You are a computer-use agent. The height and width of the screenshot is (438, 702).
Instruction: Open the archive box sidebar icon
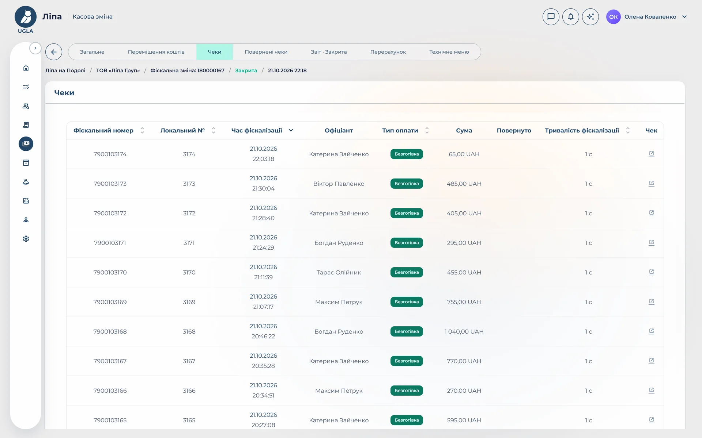pyautogui.click(x=26, y=163)
